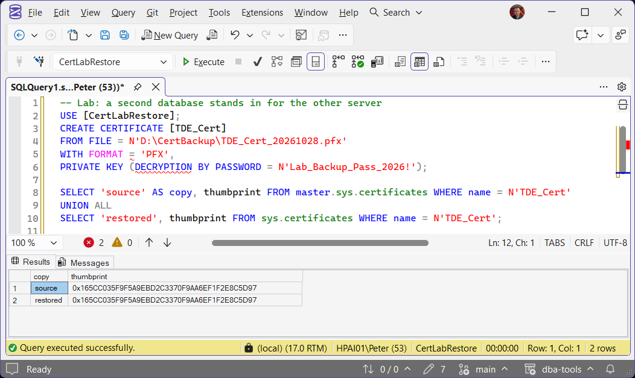Go to the previous issue arrow
The image size is (635, 378).
(149, 242)
